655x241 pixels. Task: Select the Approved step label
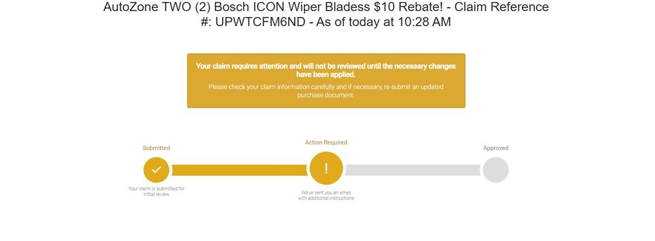pos(496,148)
